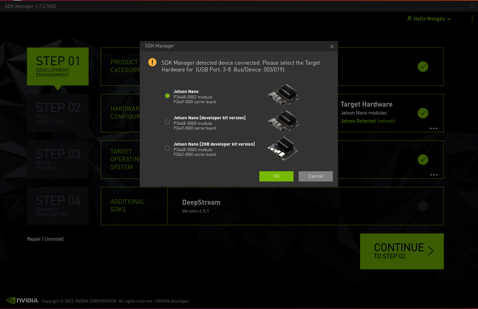The width and height of the screenshot is (478, 309).
Task: Click the Target Hardware green checkmark
Action: click(423, 113)
